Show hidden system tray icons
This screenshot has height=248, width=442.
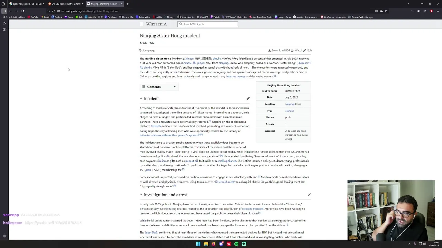click(x=409, y=244)
